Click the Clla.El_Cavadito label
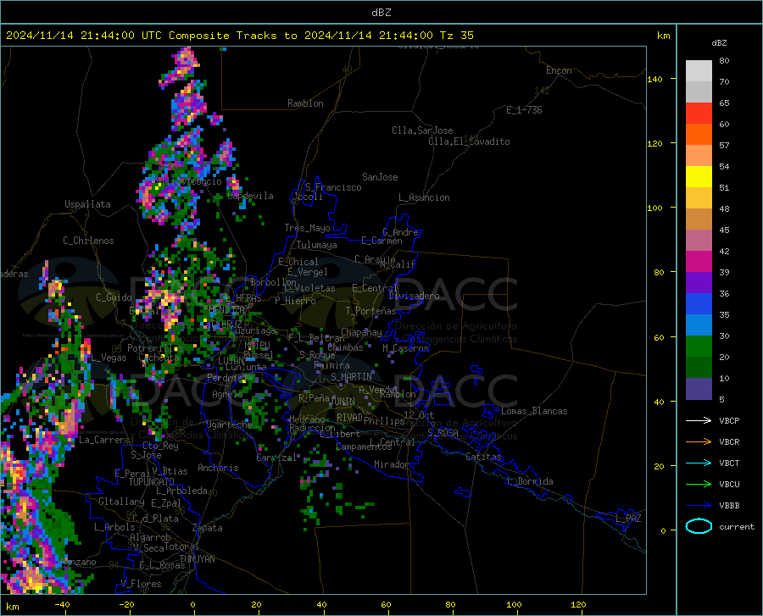The height and width of the screenshot is (616, 763). coord(469,142)
